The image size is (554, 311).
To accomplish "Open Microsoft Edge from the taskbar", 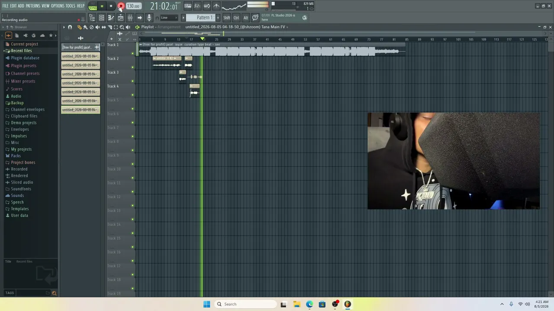I will 309,304.
